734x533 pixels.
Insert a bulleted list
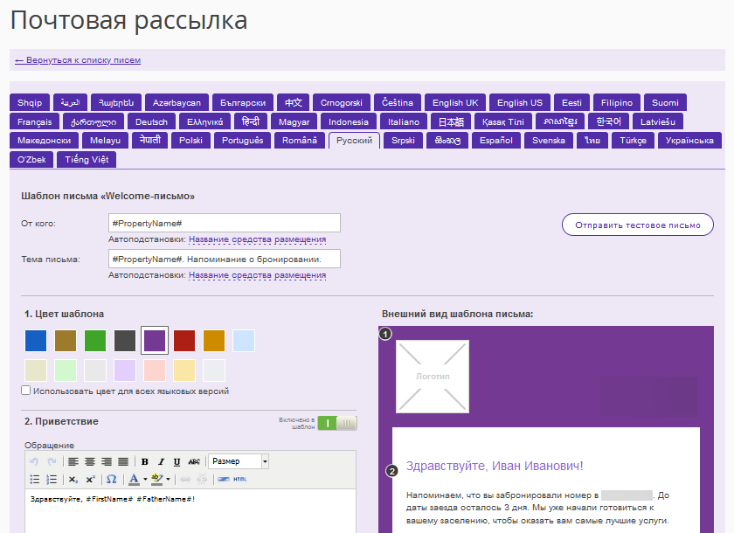(x=35, y=479)
